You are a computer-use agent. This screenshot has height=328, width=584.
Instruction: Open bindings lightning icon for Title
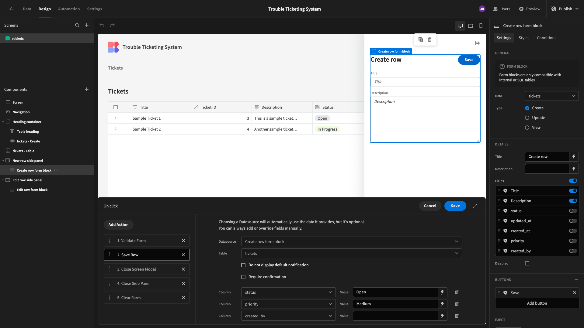(x=574, y=157)
